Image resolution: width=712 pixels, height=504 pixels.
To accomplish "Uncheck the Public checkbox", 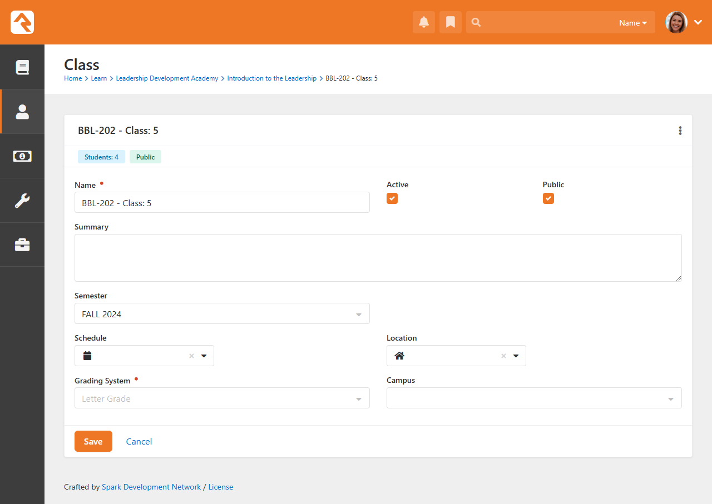I will point(548,198).
